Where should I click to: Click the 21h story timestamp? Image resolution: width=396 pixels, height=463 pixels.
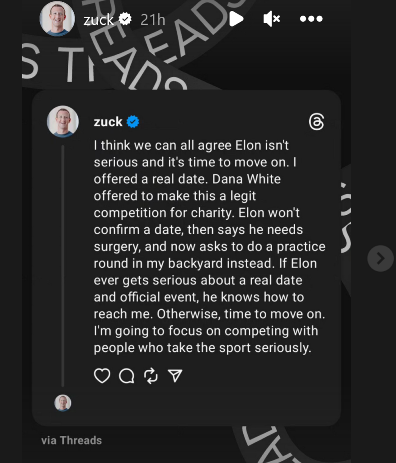(152, 19)
